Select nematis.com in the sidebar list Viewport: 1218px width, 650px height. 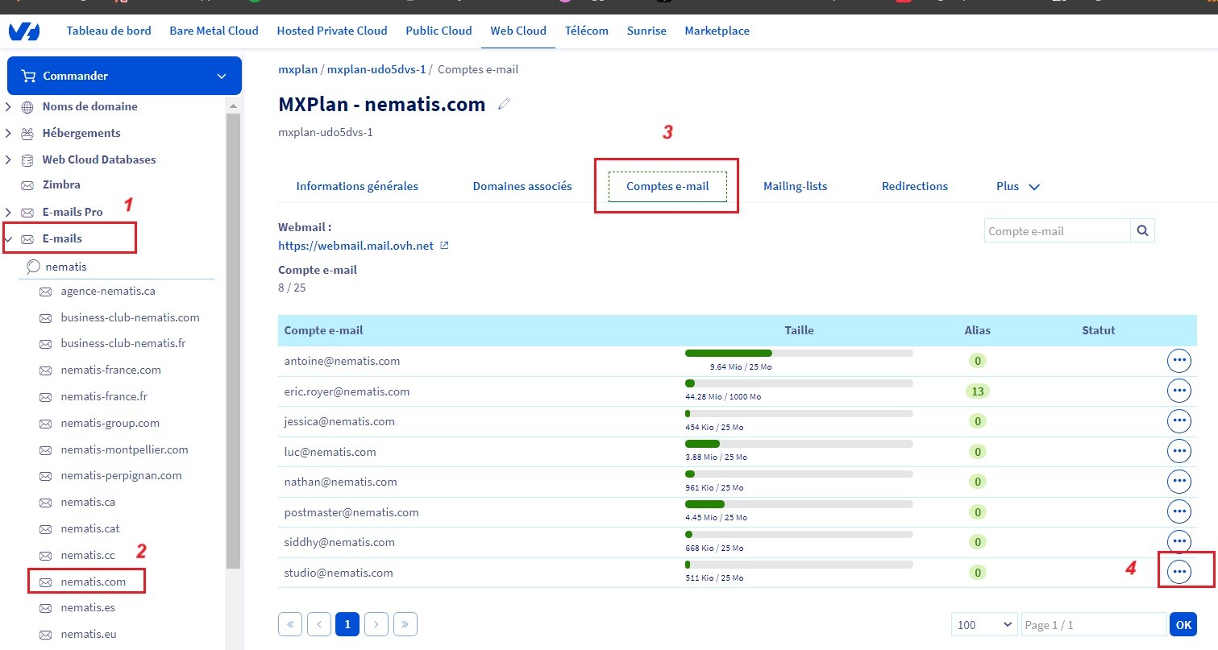coord(93,581)
